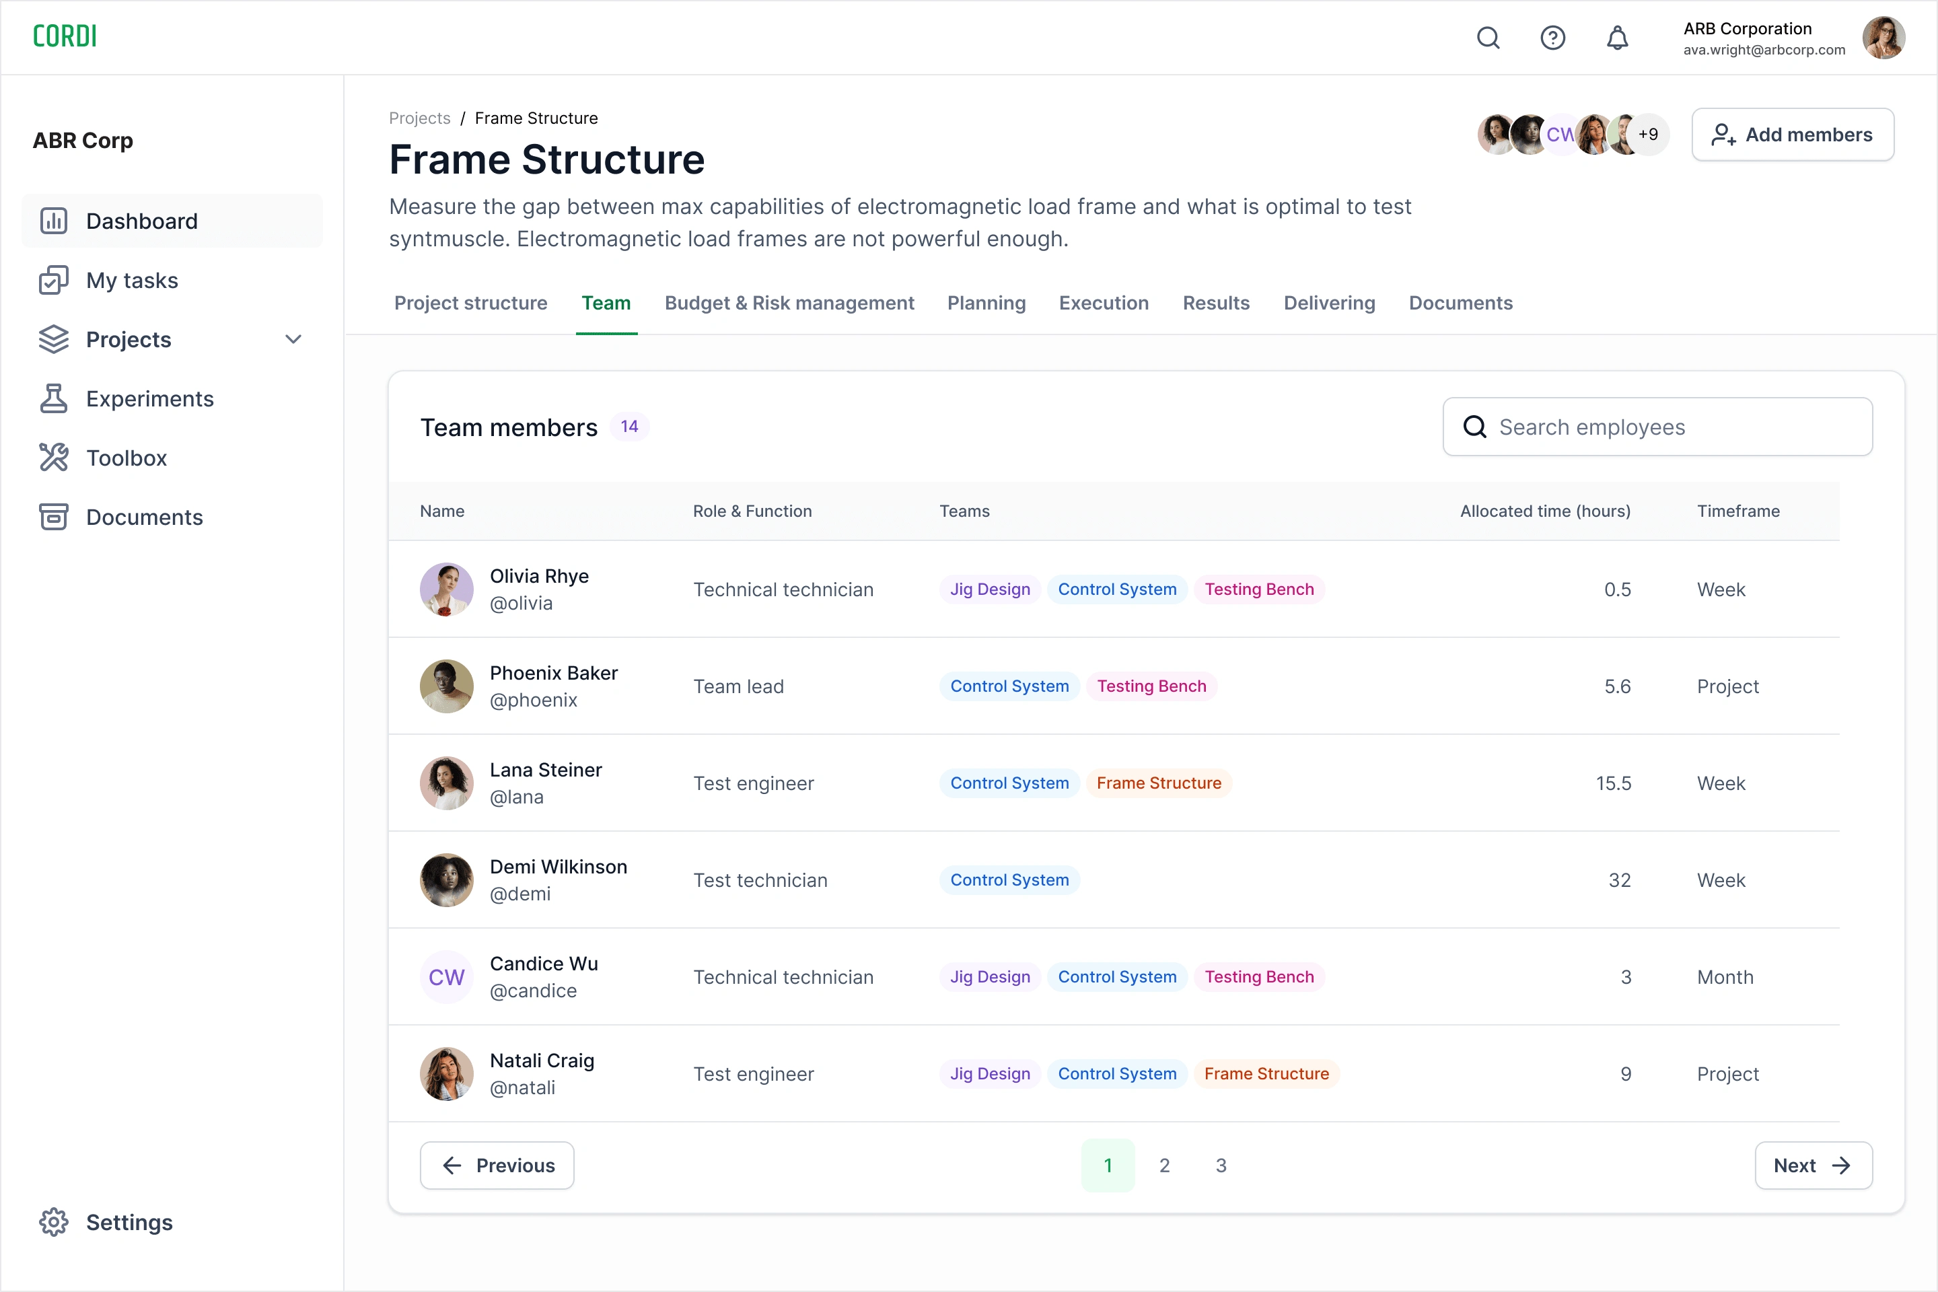Click the help circle icon in top bar
This screenshot has height=1292, width=1938.
[1552, 38]
